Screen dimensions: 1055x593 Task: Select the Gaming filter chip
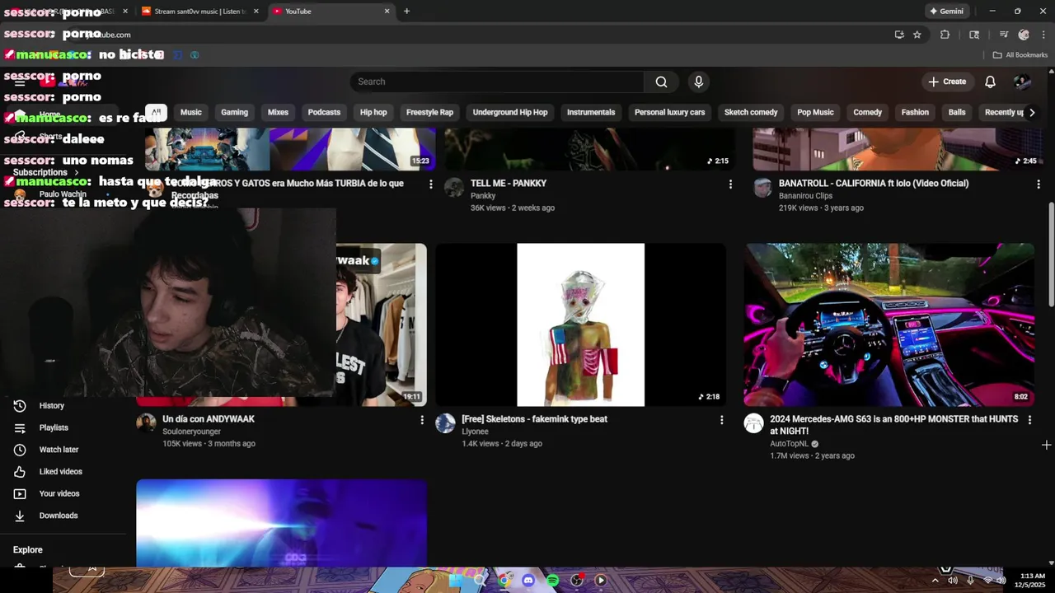click(234, 112)
